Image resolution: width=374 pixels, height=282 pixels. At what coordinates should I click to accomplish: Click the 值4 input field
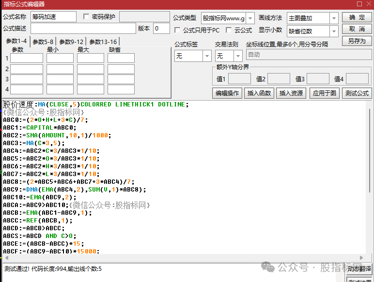tap(357, 79)
